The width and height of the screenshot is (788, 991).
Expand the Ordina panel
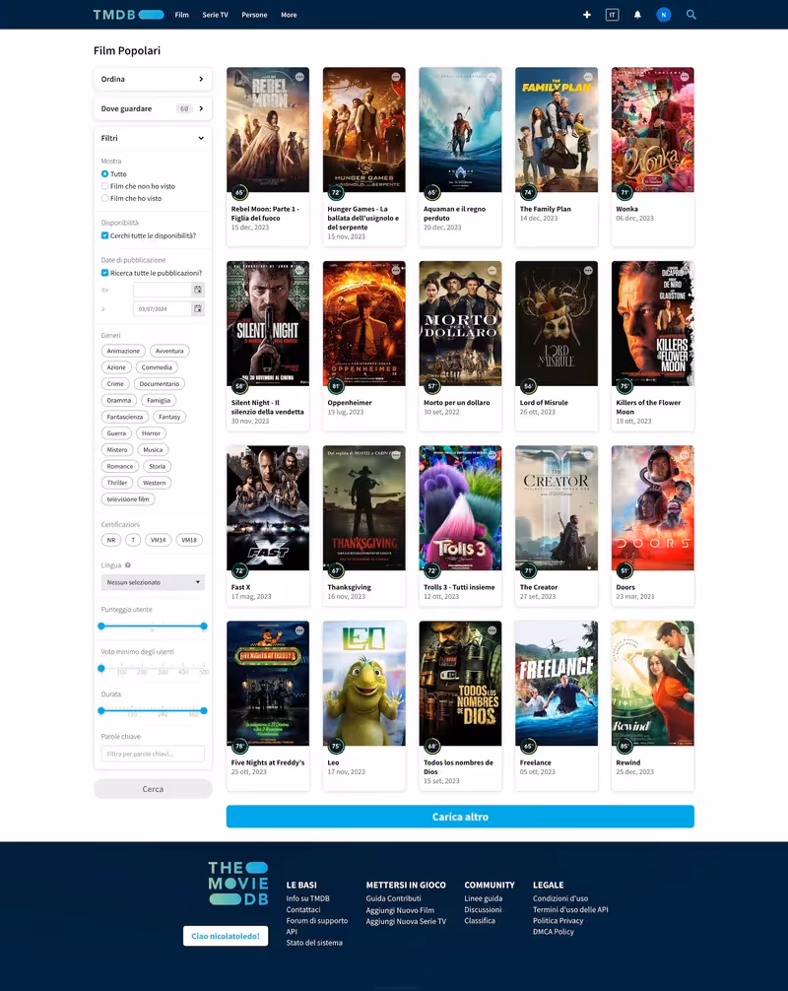click(x=153, y=79)
